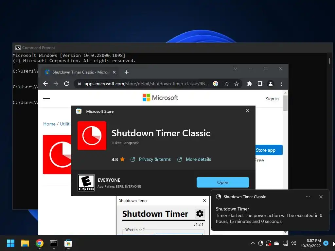Screen dimensions: 335x251
Task: Open the Chrome profile avatar
Action: click(x=271, y=84)
